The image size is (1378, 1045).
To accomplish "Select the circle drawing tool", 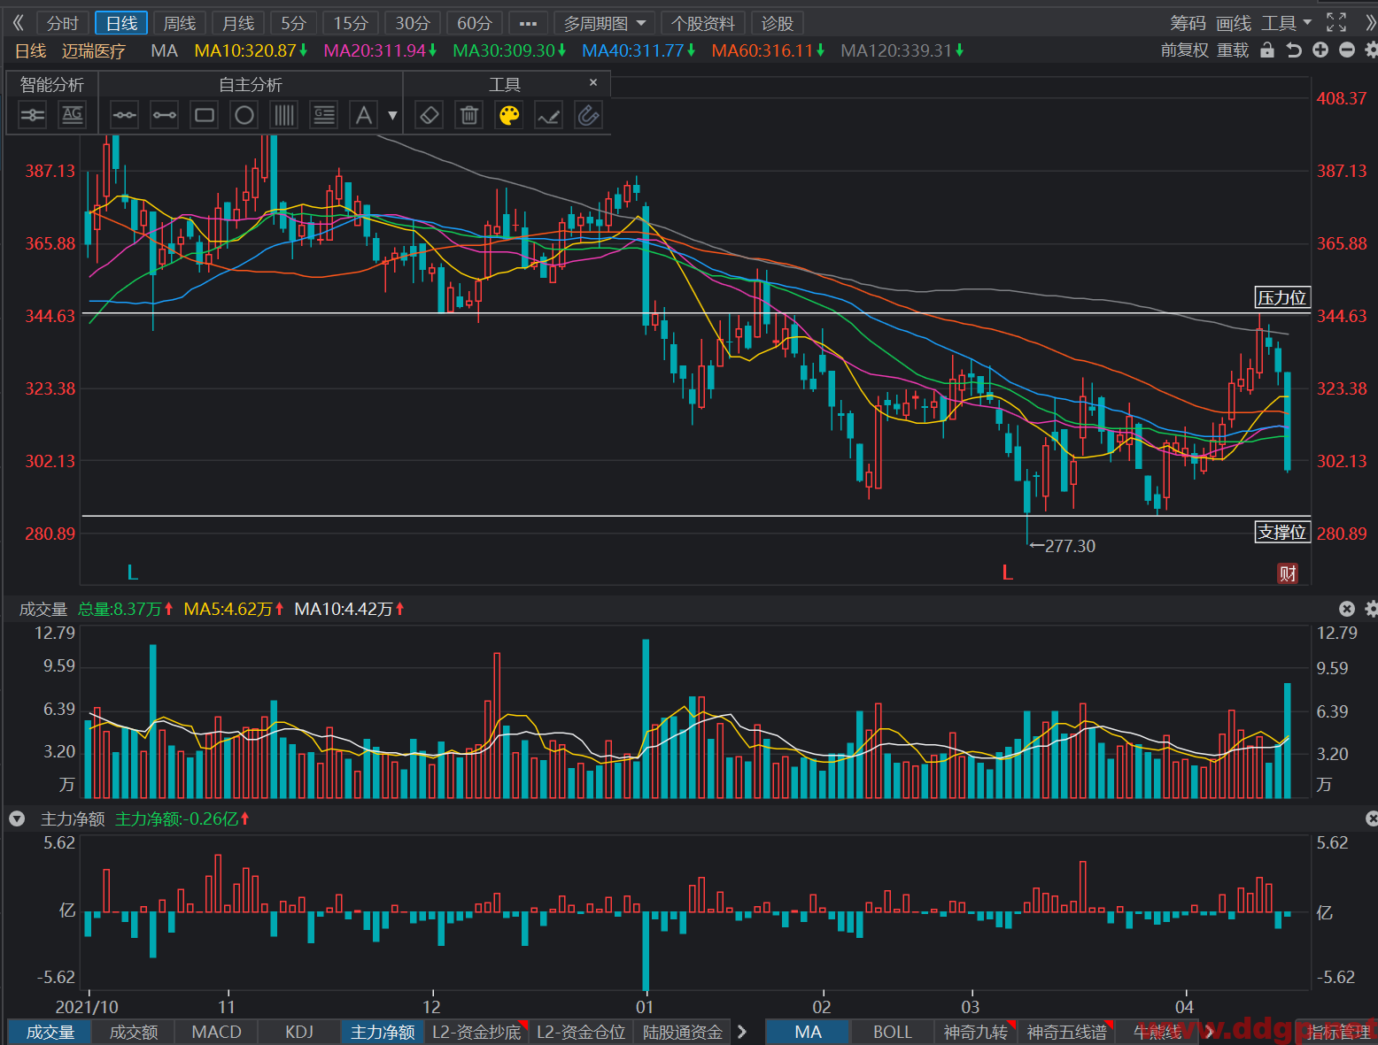I will pyautogui.click(x=244, y=115).
